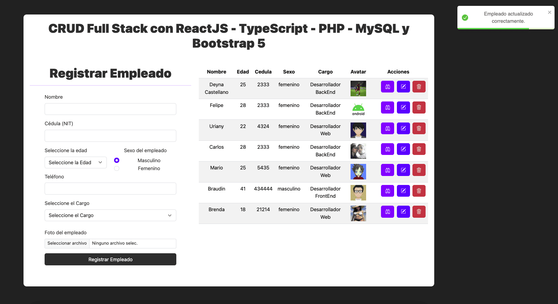Click the Ninguno archivo selec. text
The height and width of the screenshot is (304, 558).
click(115, 243)
